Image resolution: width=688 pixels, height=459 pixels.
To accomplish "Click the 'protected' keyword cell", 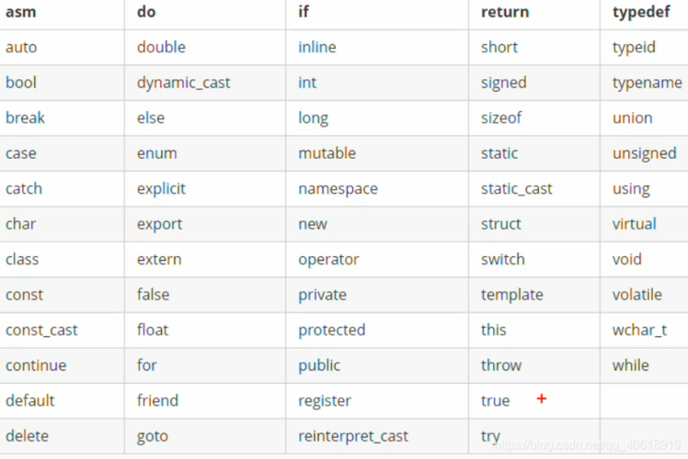I will pyautogui.click(x=377, y=330).
